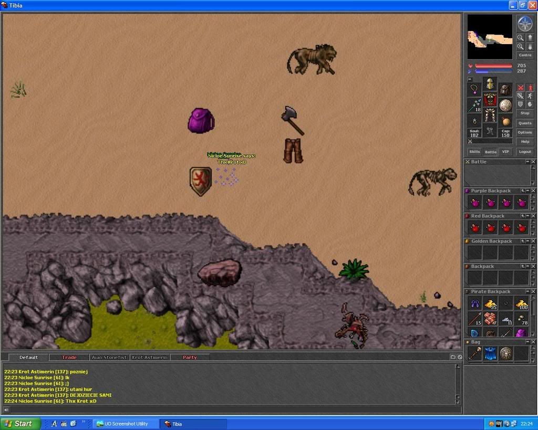
Task: Click the ham stack marked 7
Action: (x=491, y=319)
